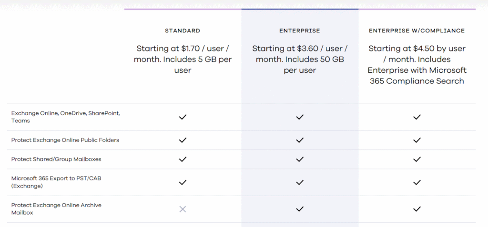Click Standard checkmark for Exchange Online, OneDrive row
The width and height of the screenshot is (488, 227).
click(x=183, y=117)
